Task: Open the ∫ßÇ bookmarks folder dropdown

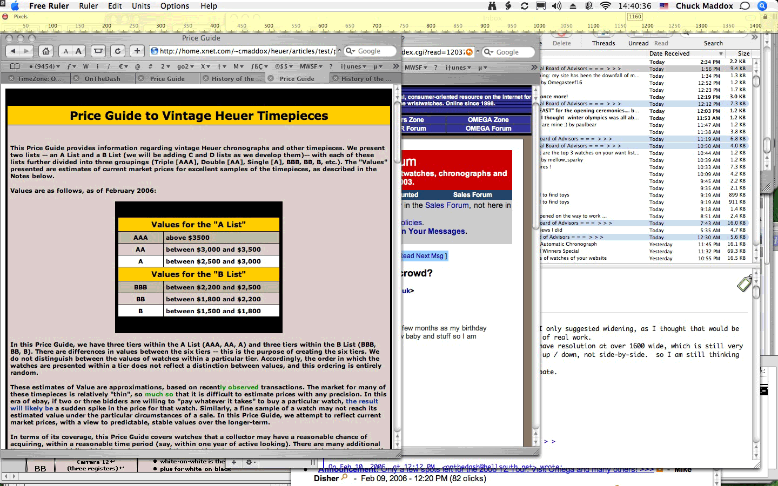Action: 260,66
